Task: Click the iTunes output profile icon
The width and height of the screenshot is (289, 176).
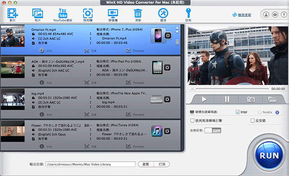Action: click(x=157, y=131)
